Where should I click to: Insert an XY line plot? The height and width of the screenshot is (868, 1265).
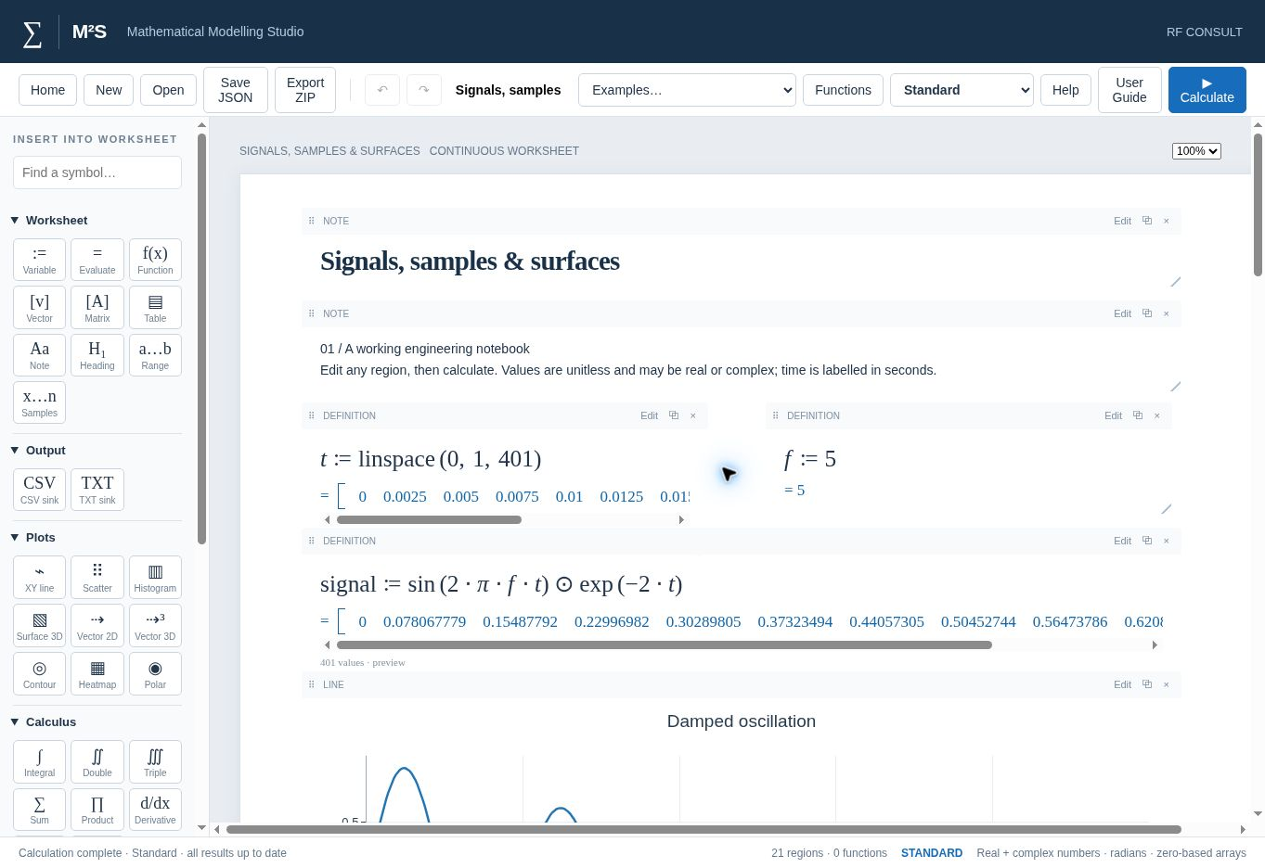click(x=39, y=577)
